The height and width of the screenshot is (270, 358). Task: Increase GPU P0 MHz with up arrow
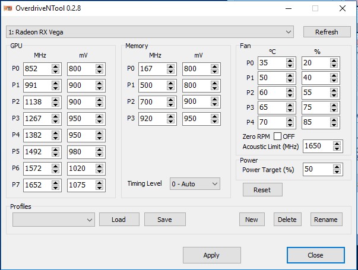pyautogui.click(x=55, y=66)
